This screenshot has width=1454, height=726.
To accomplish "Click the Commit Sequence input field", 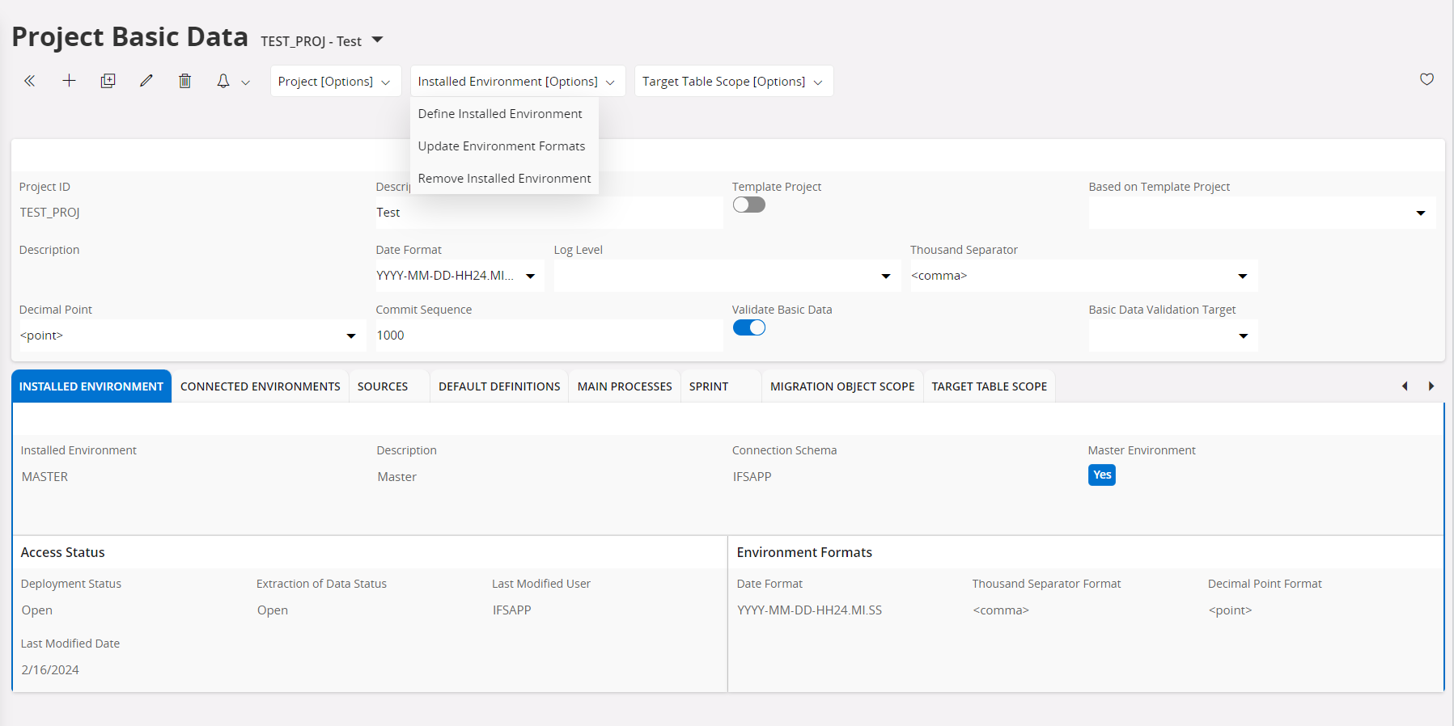I will tap(548, 336).
